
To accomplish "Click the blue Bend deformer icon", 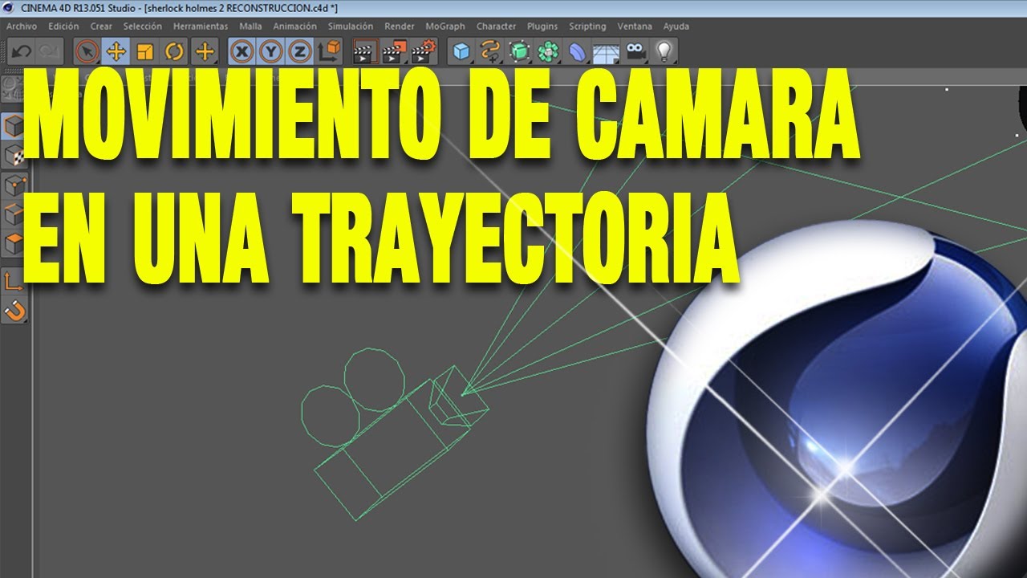I will click(x=577, y=52).
